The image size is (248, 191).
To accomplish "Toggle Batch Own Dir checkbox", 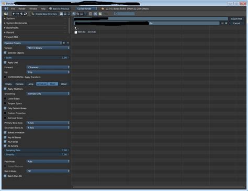I will point(5,176).
